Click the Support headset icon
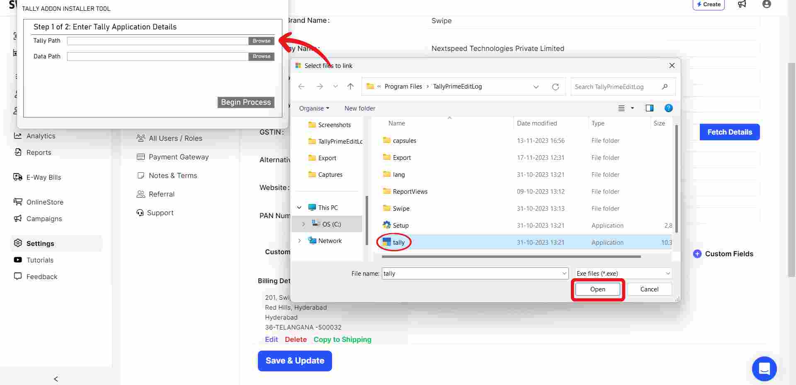 point(140,212)
